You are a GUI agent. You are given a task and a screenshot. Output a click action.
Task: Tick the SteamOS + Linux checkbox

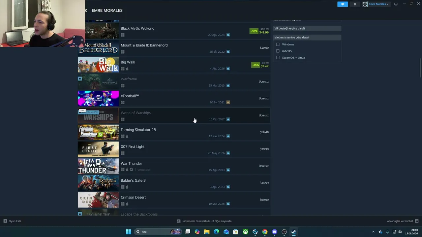click(x=278, y=58)
